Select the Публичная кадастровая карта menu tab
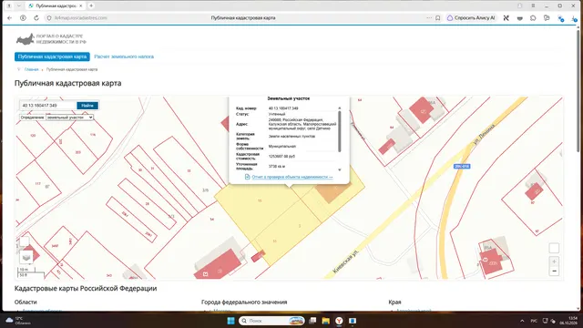 pos(52,56)
